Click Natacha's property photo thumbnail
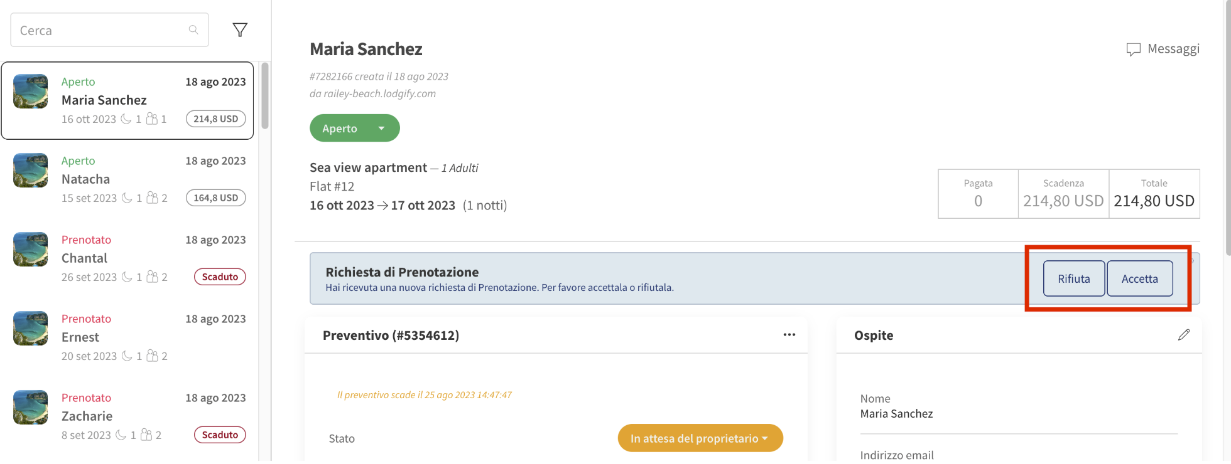Image resolution: width=1231 pixels, height=464 pixels. (x=30, y=170)
